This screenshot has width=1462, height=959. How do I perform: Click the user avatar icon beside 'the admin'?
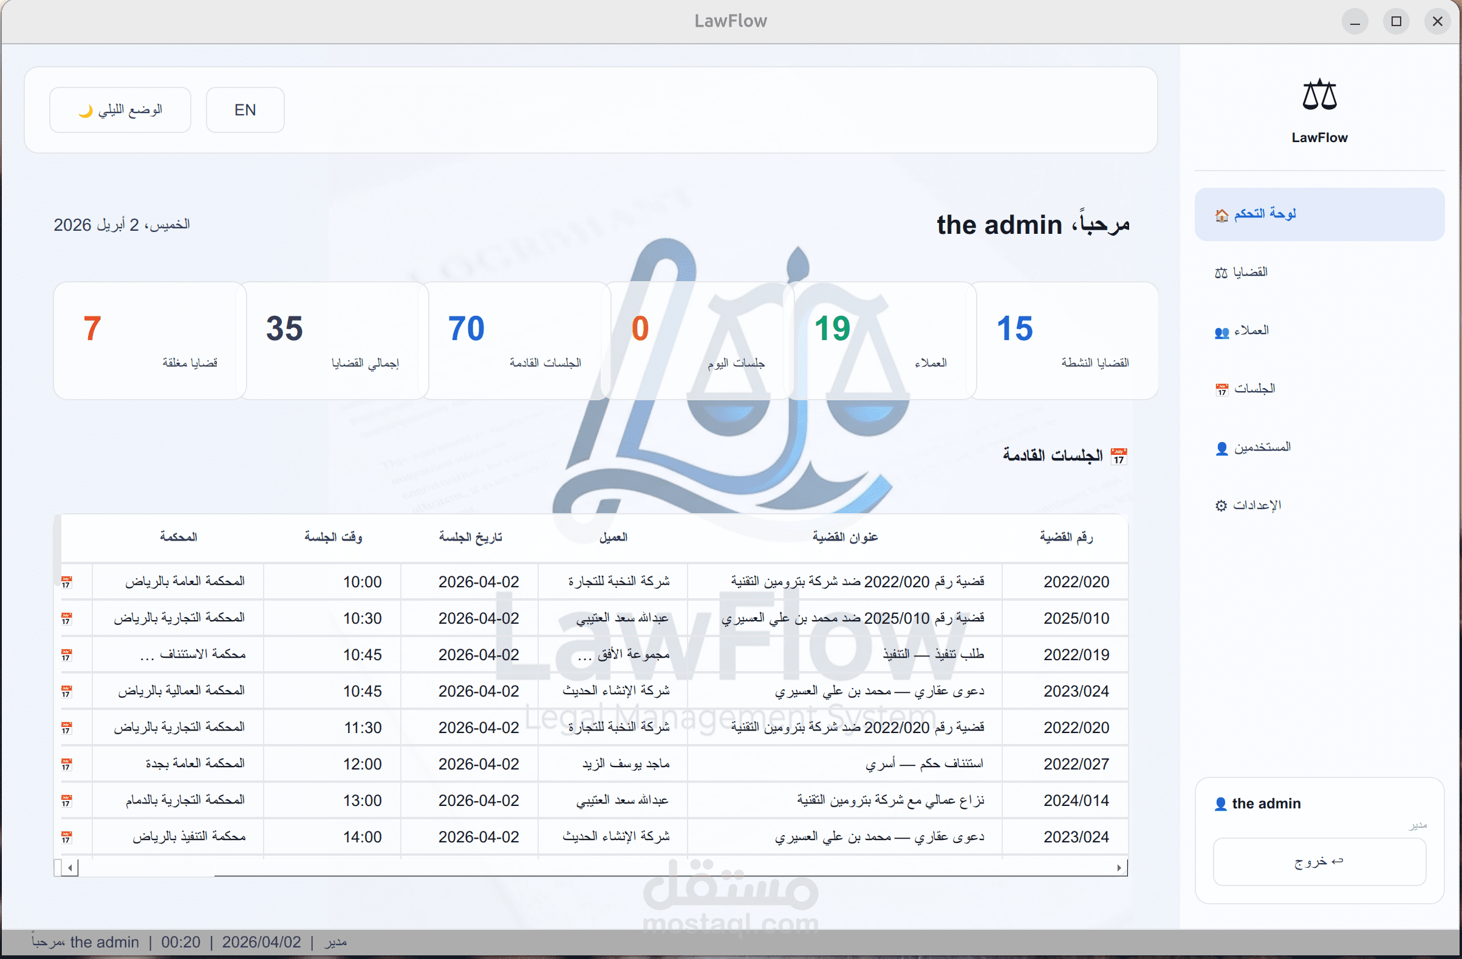click(x=1221, y=804)
